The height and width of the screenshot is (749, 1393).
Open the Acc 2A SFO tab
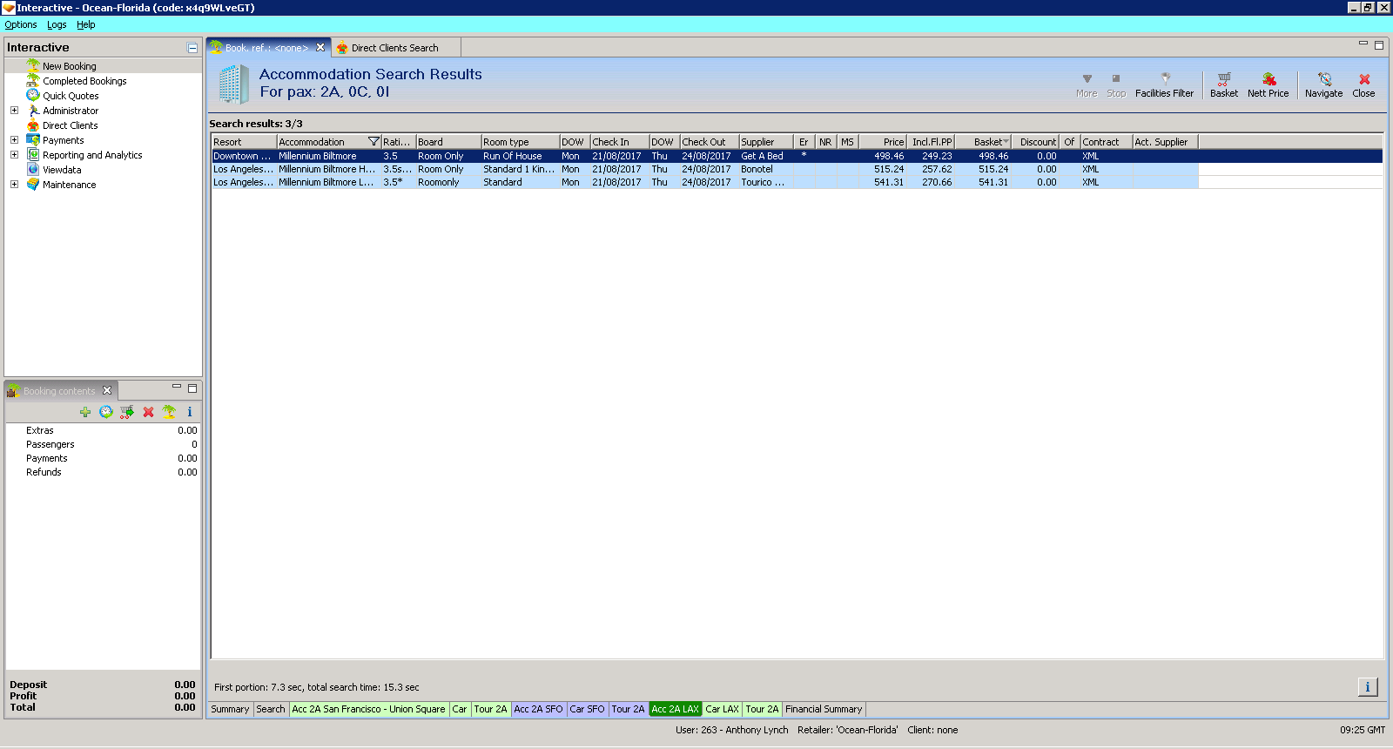538,709
